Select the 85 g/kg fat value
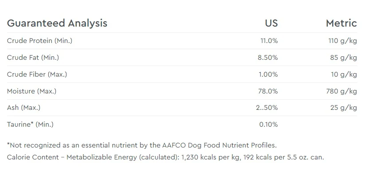Viewport: 365px width, 171px height. pyautogui.click(x=343, y=58)
